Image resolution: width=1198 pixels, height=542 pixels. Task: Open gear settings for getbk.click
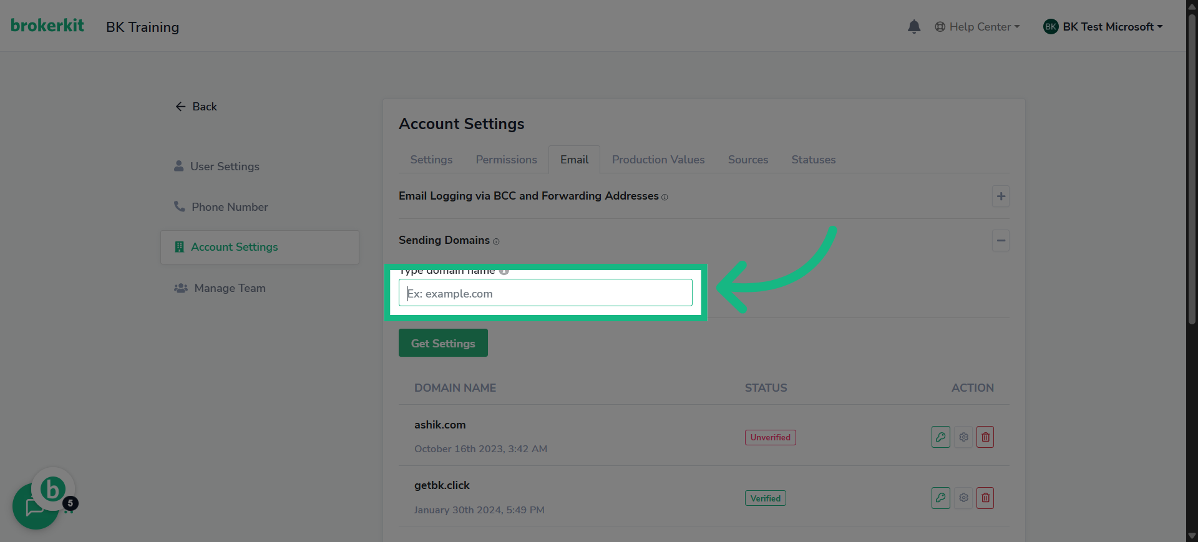click(x=963, y=498)
